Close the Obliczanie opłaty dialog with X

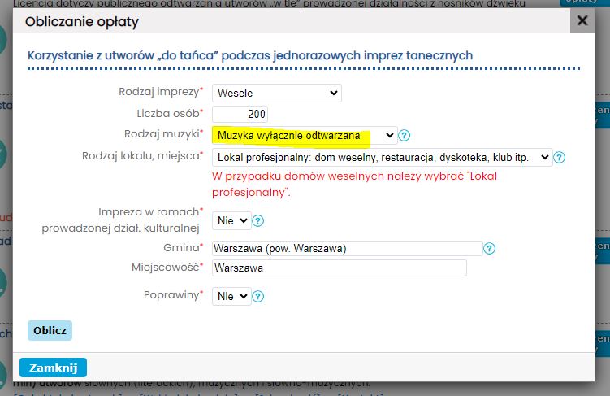click(582, 20)
